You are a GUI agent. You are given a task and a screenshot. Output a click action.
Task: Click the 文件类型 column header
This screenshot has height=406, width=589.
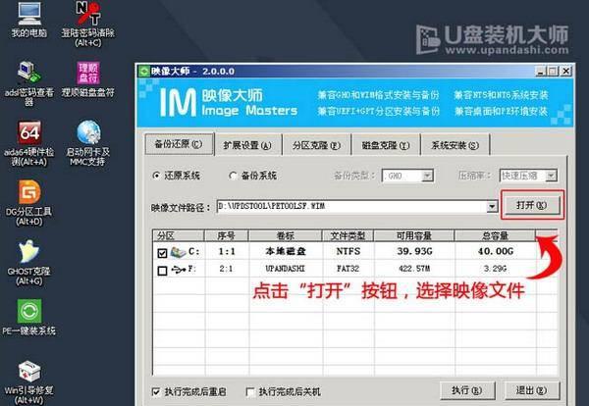click(x=348, y=235)
